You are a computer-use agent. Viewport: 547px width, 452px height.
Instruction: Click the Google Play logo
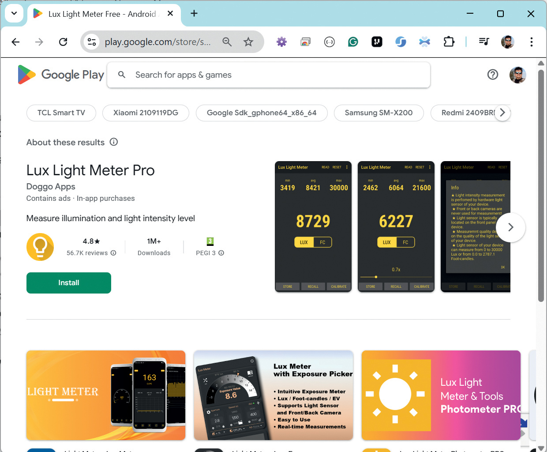[x=61, y=75]
